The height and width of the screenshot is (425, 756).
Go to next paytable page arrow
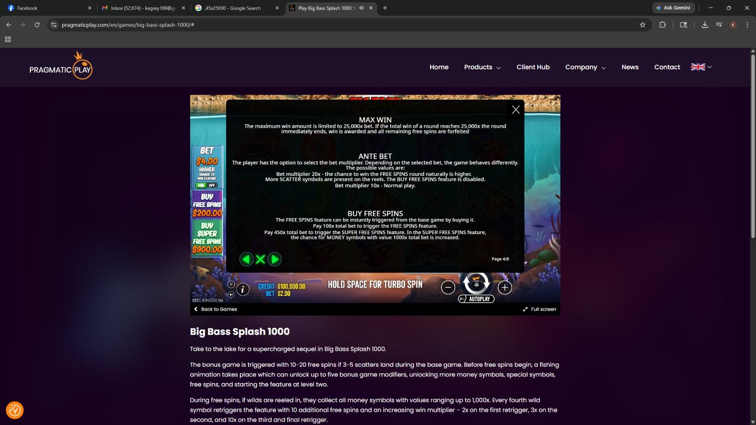[x=275, y=259]
